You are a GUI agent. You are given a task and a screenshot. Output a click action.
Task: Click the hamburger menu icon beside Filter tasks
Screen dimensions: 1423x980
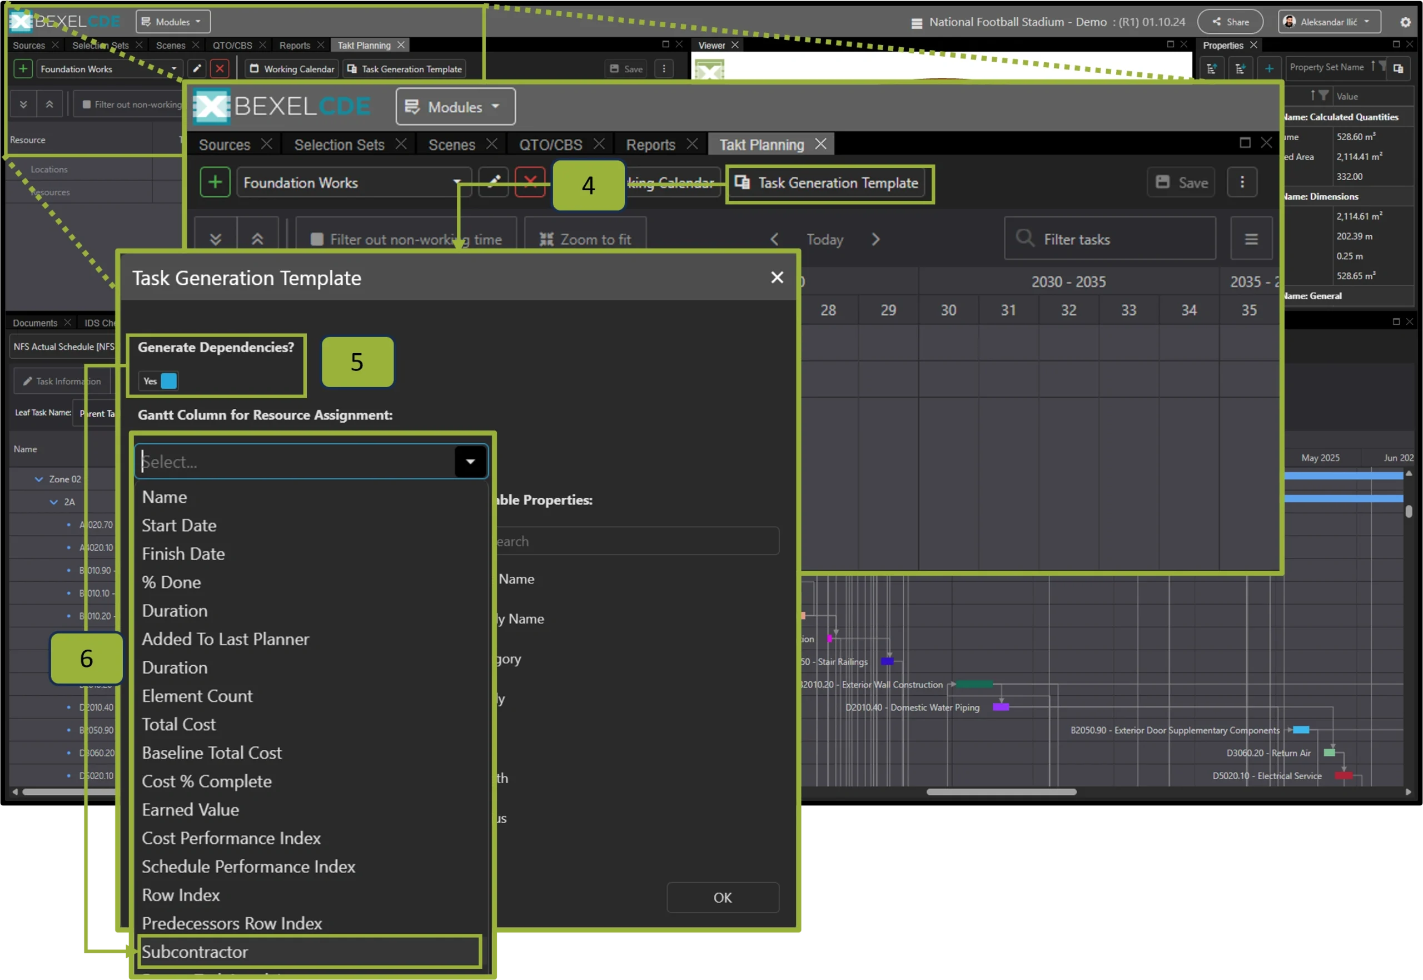pos(1251,239)
